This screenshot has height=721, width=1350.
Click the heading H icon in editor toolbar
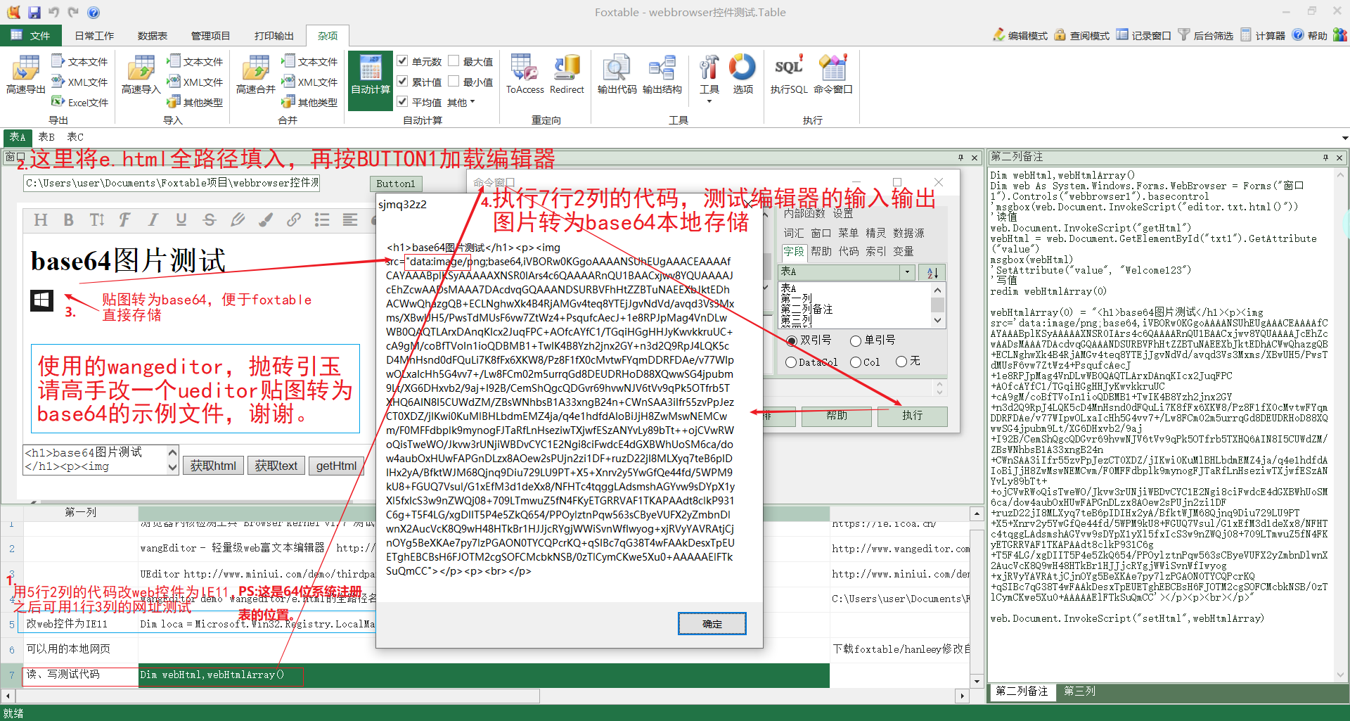(x=41, y=220)
